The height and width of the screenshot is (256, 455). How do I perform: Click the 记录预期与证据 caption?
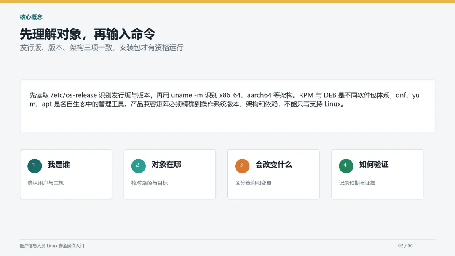[x=357, y=183]
